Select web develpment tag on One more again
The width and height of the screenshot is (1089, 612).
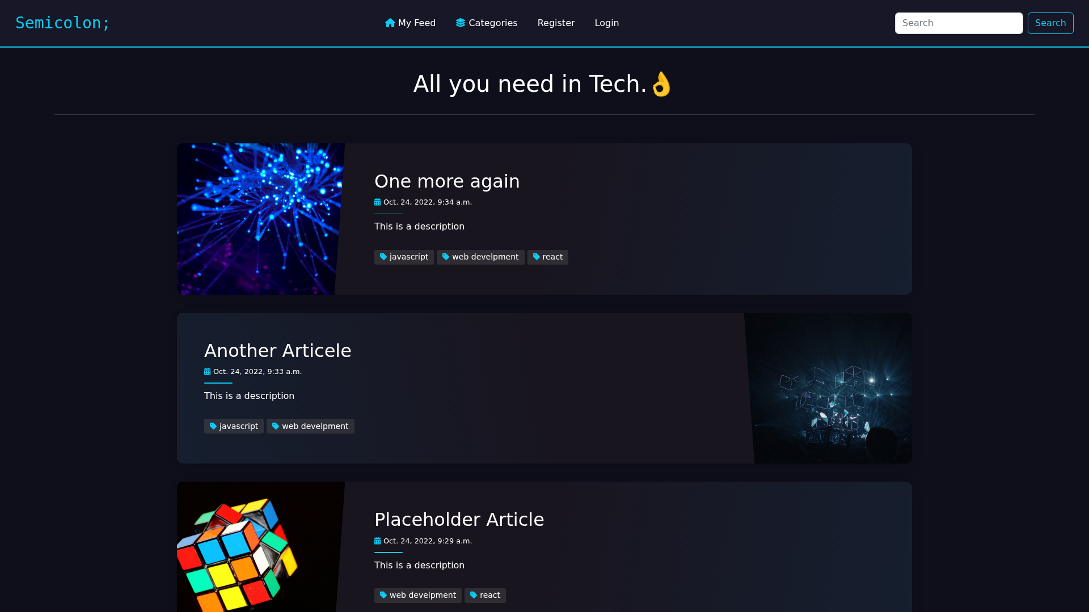click(x=480, y=257)
